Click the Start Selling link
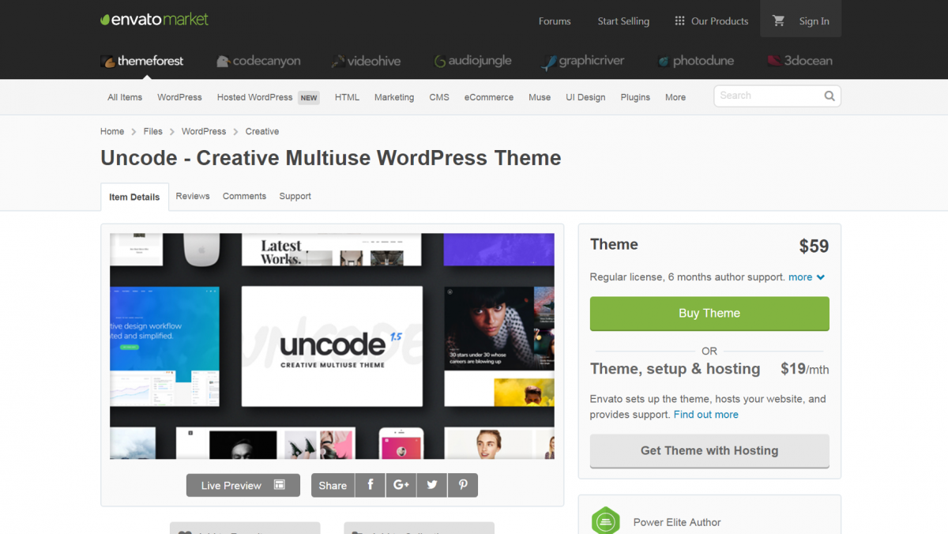Image resolution: width=948 pixels, height=534 pixels. (623, 21)
